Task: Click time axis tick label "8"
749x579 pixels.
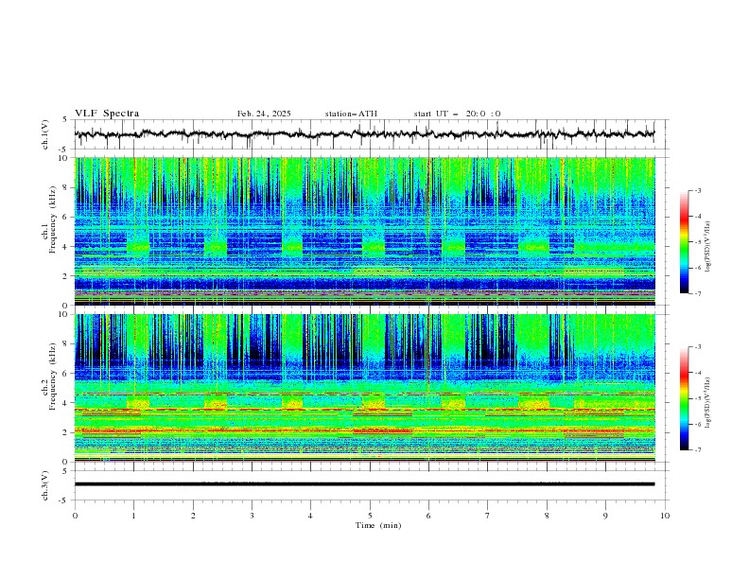Action: 547,516
